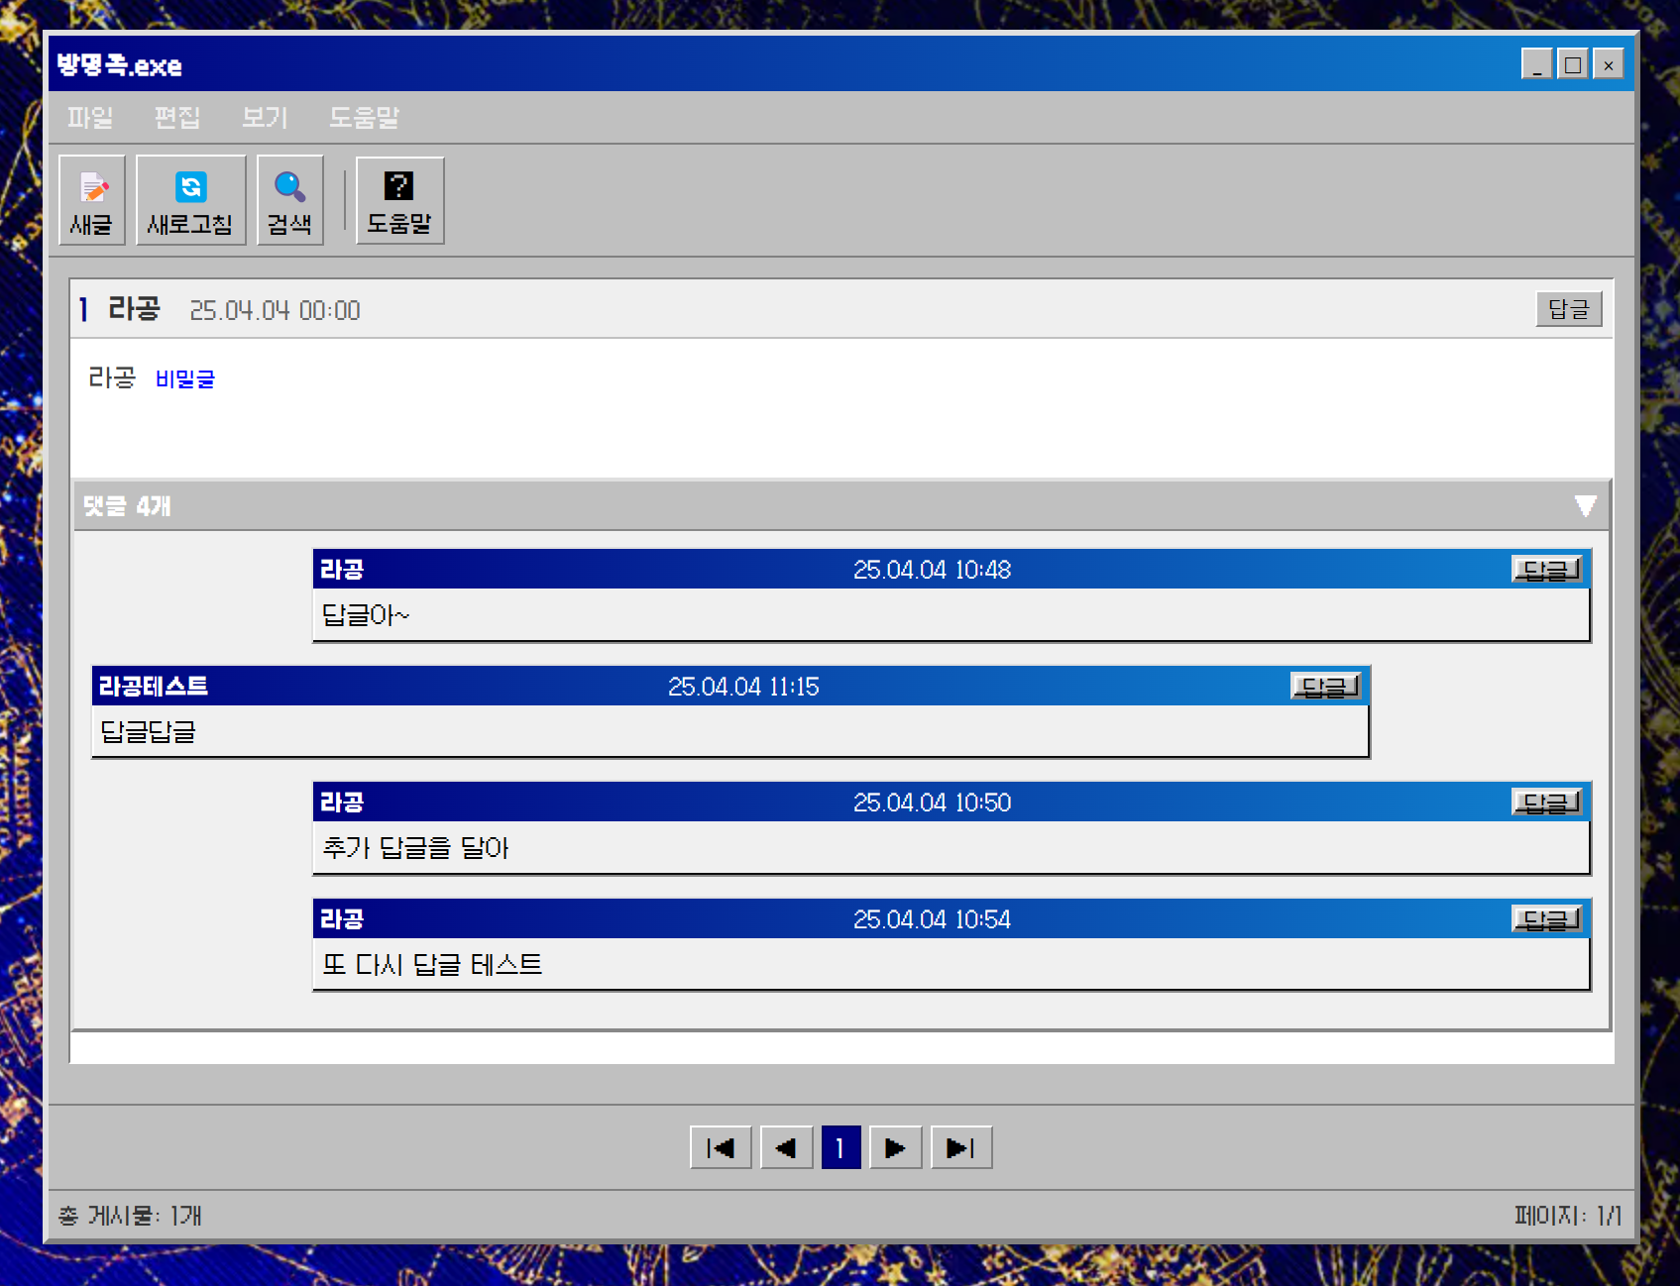Reply to the 10:54 comment
1680x1286 pixels.
coord(1546,919)
